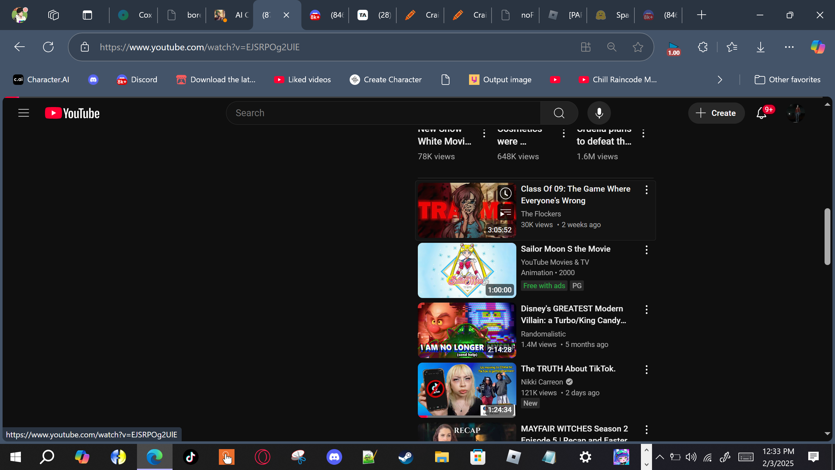Click the zoom magnifier in address bar

click(x=612, y=47)
